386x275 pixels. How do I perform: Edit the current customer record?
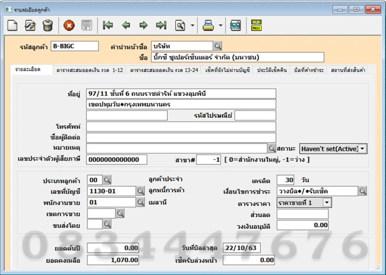tap(30, 25)
